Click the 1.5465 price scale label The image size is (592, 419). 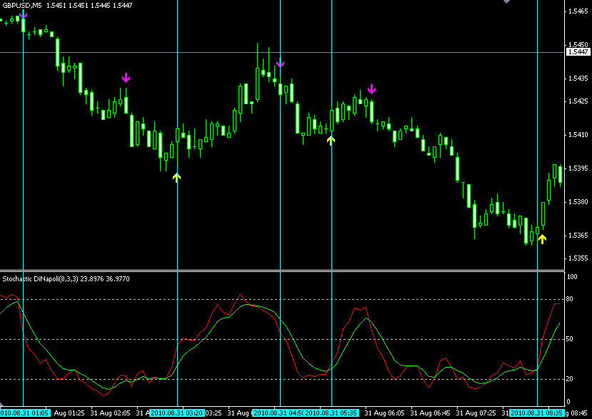[577, 11]
